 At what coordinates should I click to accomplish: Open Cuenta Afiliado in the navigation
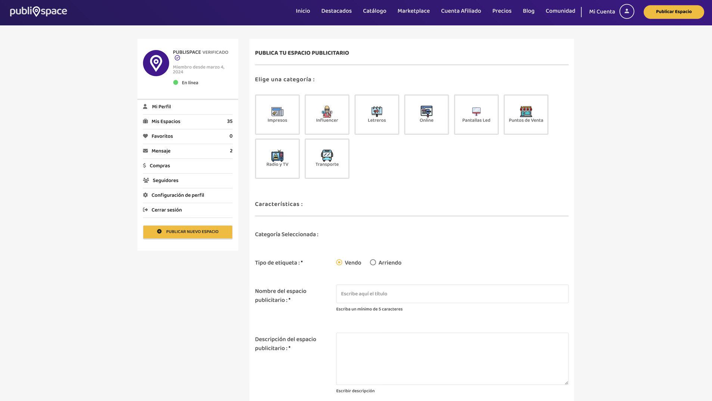point(461,11)
